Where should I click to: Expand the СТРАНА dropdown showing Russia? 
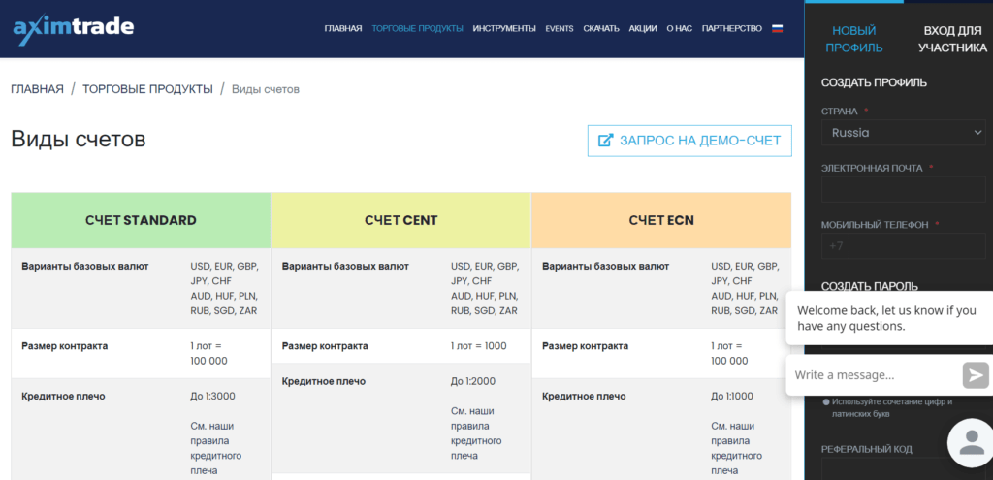pos(903,133)
